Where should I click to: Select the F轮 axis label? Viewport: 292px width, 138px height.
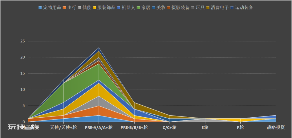(x=240, y=128)
